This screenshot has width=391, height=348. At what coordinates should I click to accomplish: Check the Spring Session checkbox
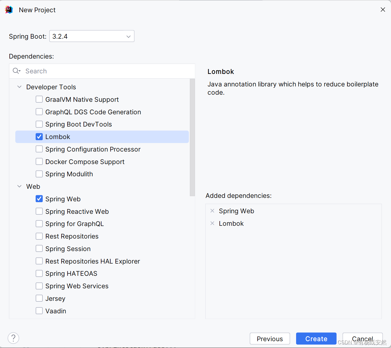click(39, 248)
